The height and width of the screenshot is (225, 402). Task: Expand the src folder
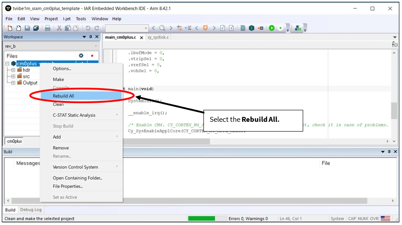tap(13, 76)
